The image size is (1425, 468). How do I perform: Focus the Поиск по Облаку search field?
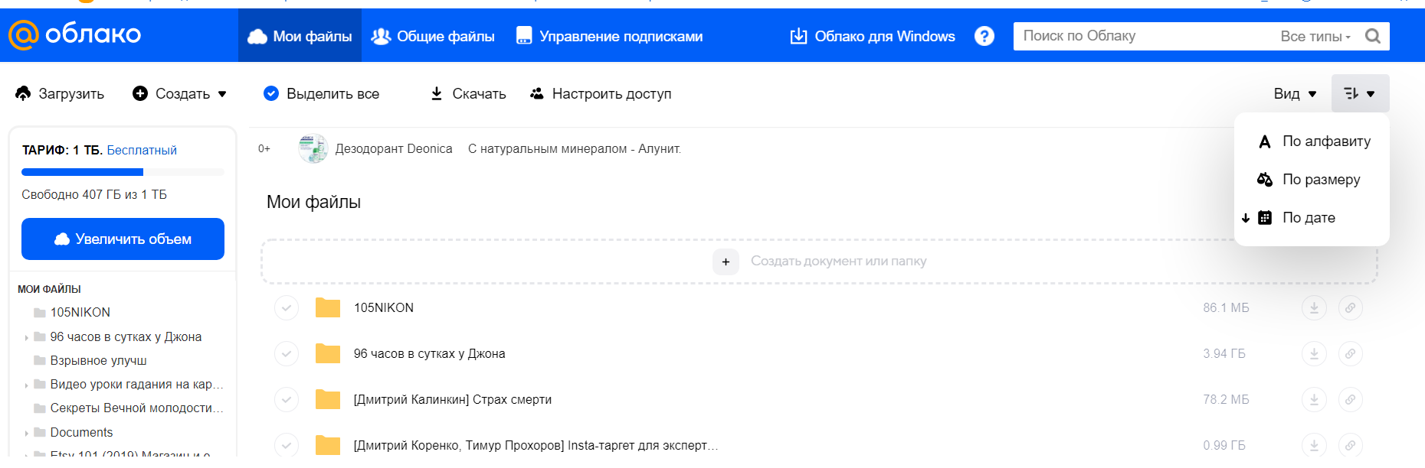click(1142, 36)
